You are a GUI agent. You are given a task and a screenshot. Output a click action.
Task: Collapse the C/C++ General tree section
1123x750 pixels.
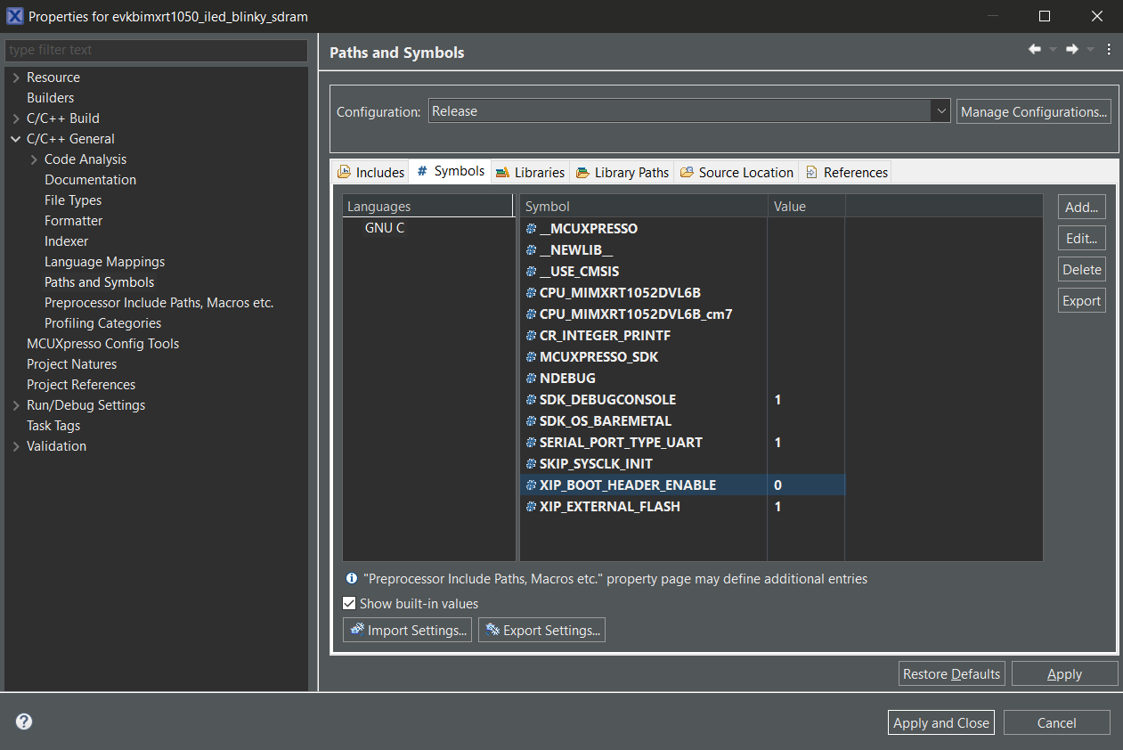point(15,138)
